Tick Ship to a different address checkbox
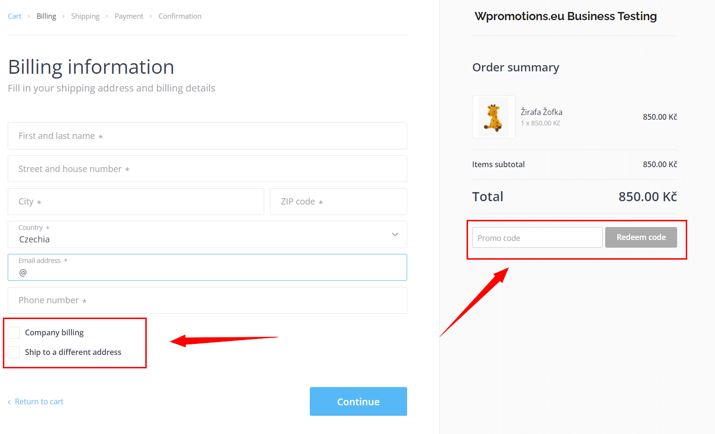Image resolution: width=715 pixels, height=434 pixels. point(14,352)
